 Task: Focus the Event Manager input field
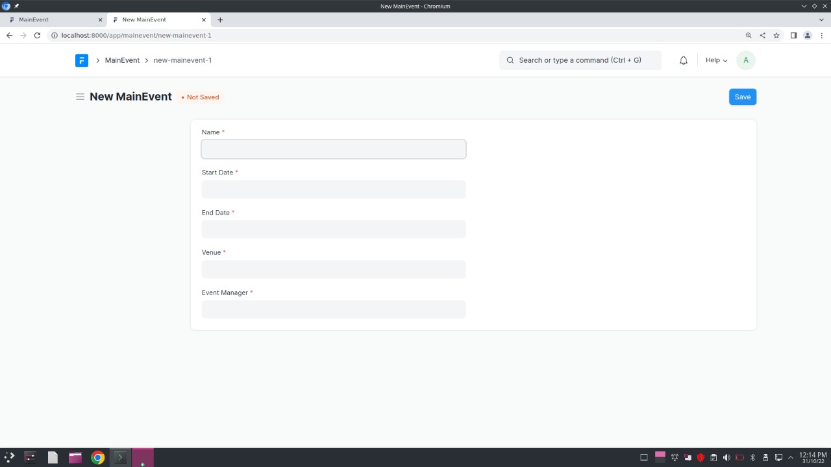[334, 309]
